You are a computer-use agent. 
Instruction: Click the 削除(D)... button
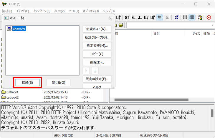click(x=97, y=62)
